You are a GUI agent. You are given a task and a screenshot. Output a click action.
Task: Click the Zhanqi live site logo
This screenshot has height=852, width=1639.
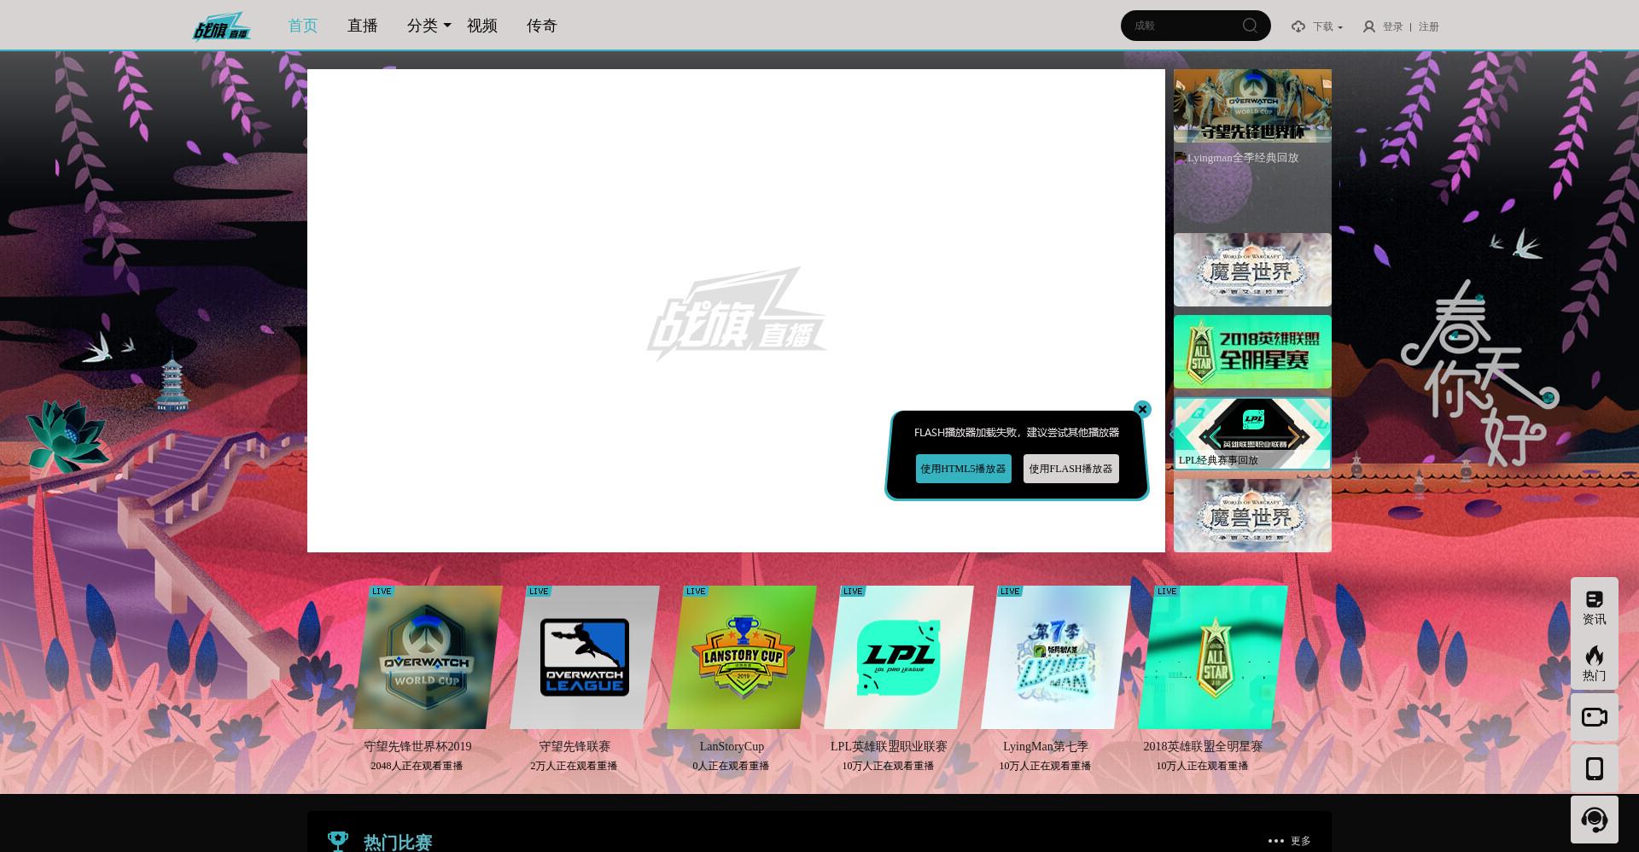point(221,26)
